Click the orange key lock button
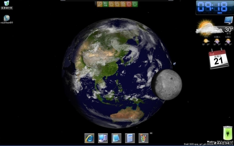234x146 pixels. click(x=99, y=4)
